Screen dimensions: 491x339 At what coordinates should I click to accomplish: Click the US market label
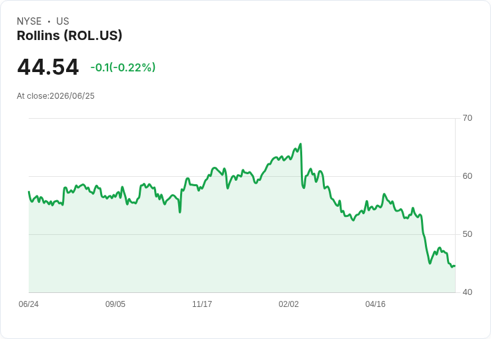(x=63, y=21)
